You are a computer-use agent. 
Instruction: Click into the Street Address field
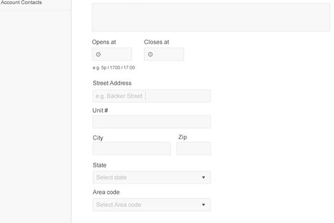pyautogui.click(x=152, y=96)
